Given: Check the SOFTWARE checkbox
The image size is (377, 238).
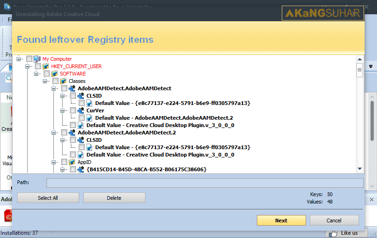Looking at the screenshot, I should (46, 74).
